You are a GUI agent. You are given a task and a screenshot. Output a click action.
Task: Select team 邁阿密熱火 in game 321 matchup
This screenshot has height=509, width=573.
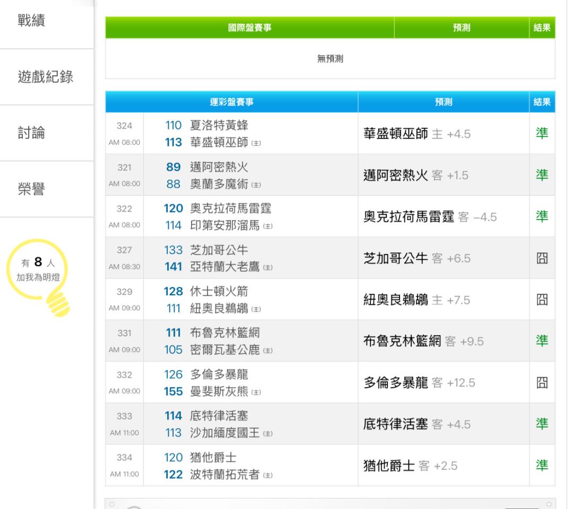point(219,167)
